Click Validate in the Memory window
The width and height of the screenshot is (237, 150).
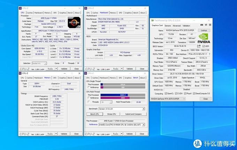64,134
